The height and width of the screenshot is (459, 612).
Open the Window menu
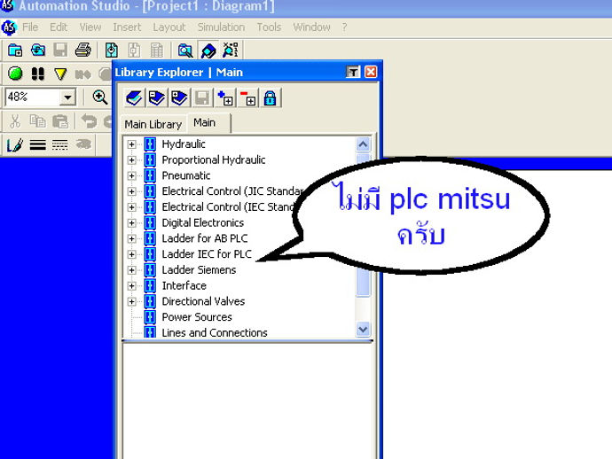pos(311,27)
